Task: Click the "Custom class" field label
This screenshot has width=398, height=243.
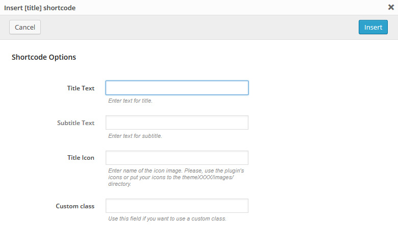Action: click(75, 206)
